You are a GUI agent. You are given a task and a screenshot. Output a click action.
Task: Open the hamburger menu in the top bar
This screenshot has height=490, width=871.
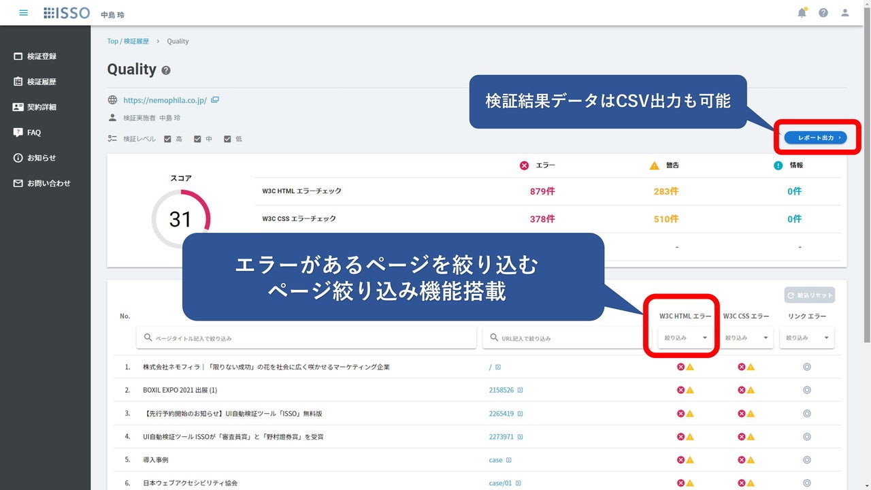[24, 13]
